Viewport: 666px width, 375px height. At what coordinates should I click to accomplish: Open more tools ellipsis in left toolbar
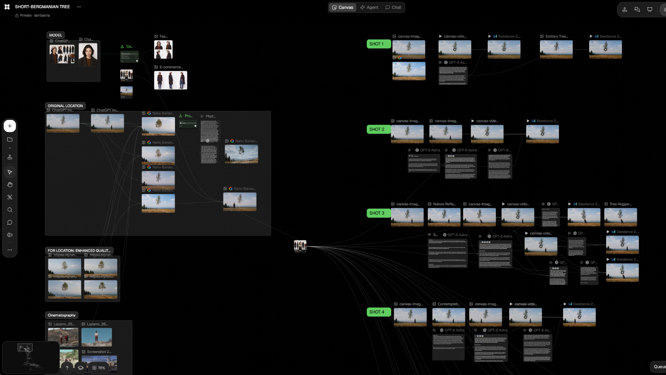click(x=10, y=250)
